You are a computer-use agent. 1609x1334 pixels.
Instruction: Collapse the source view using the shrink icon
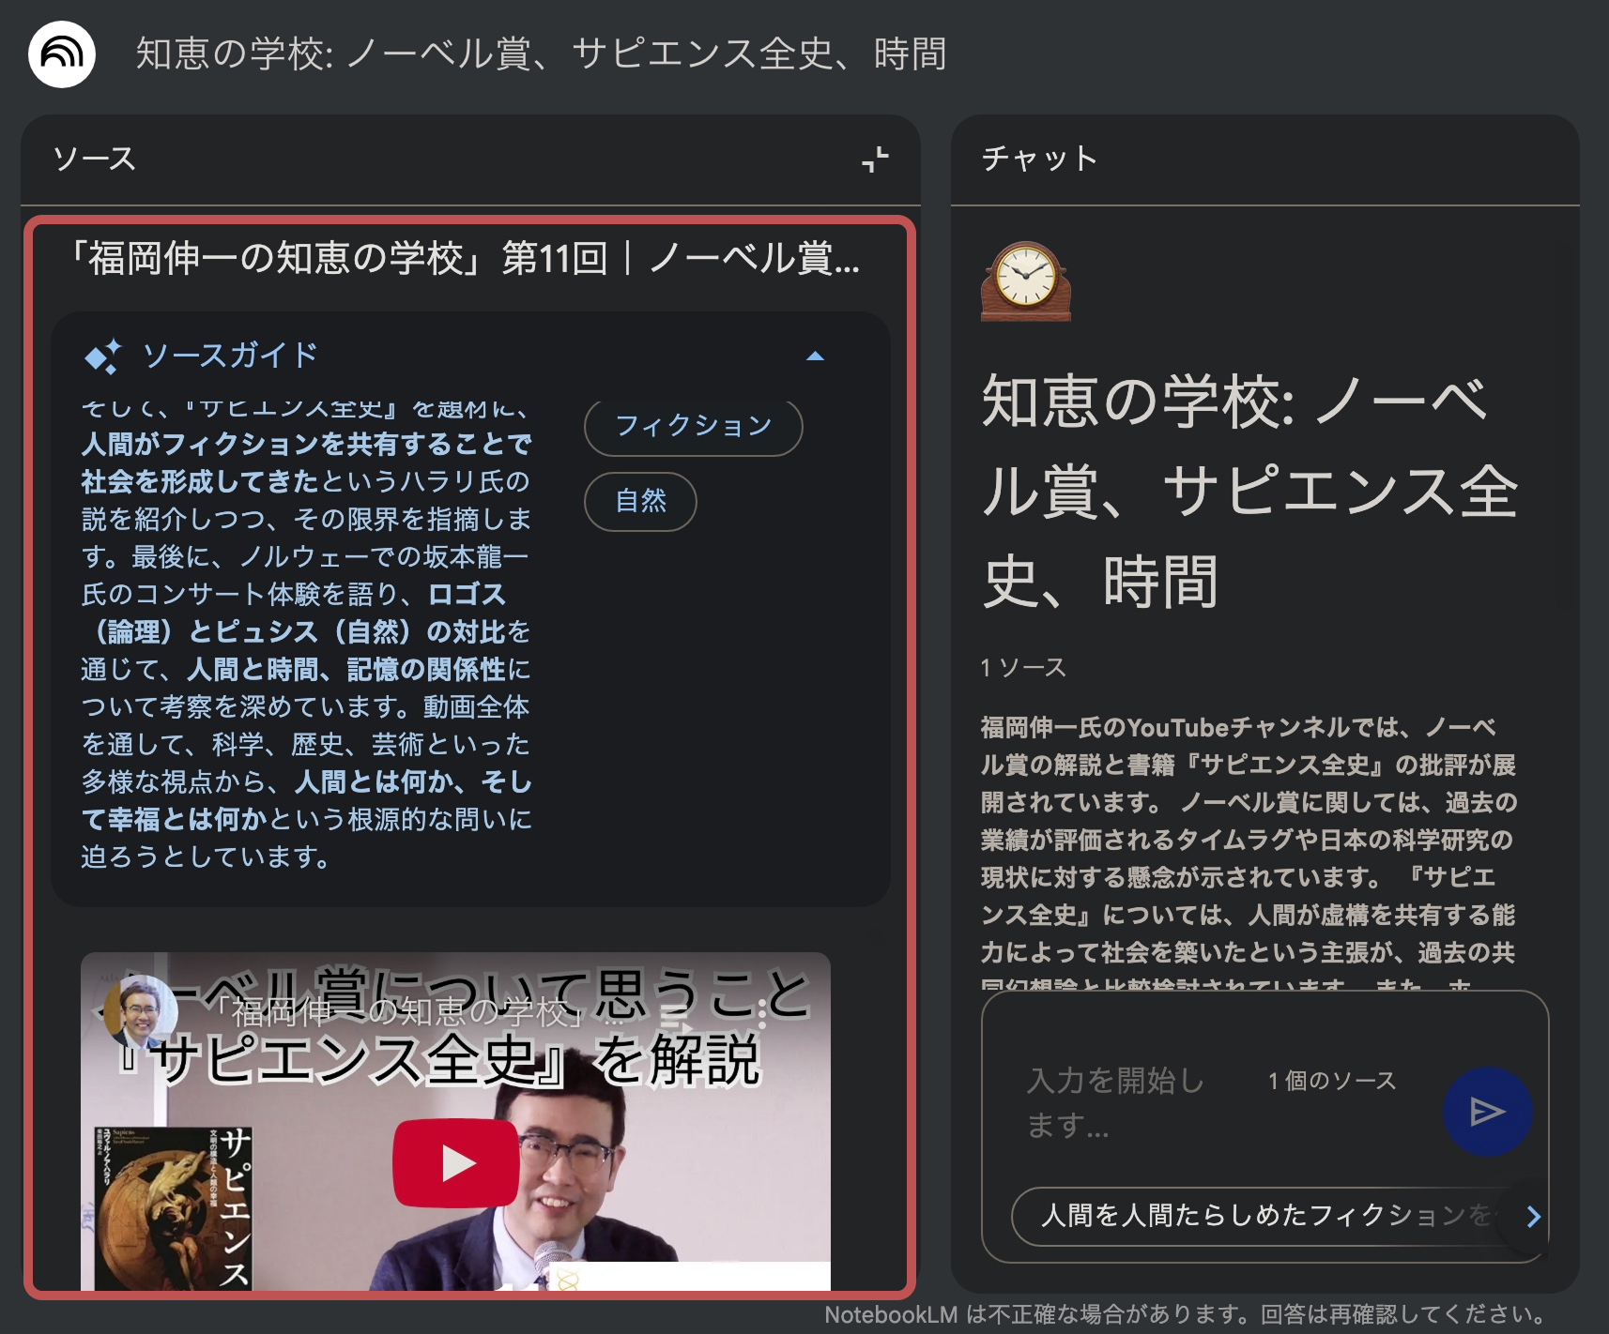875,159
